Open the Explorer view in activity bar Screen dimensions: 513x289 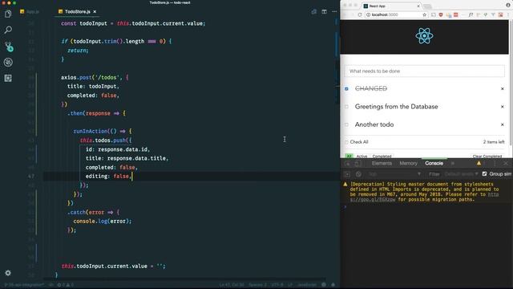(x=8, y=14)
